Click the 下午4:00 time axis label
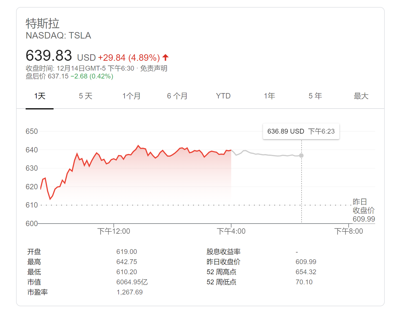 click(231, 231)
